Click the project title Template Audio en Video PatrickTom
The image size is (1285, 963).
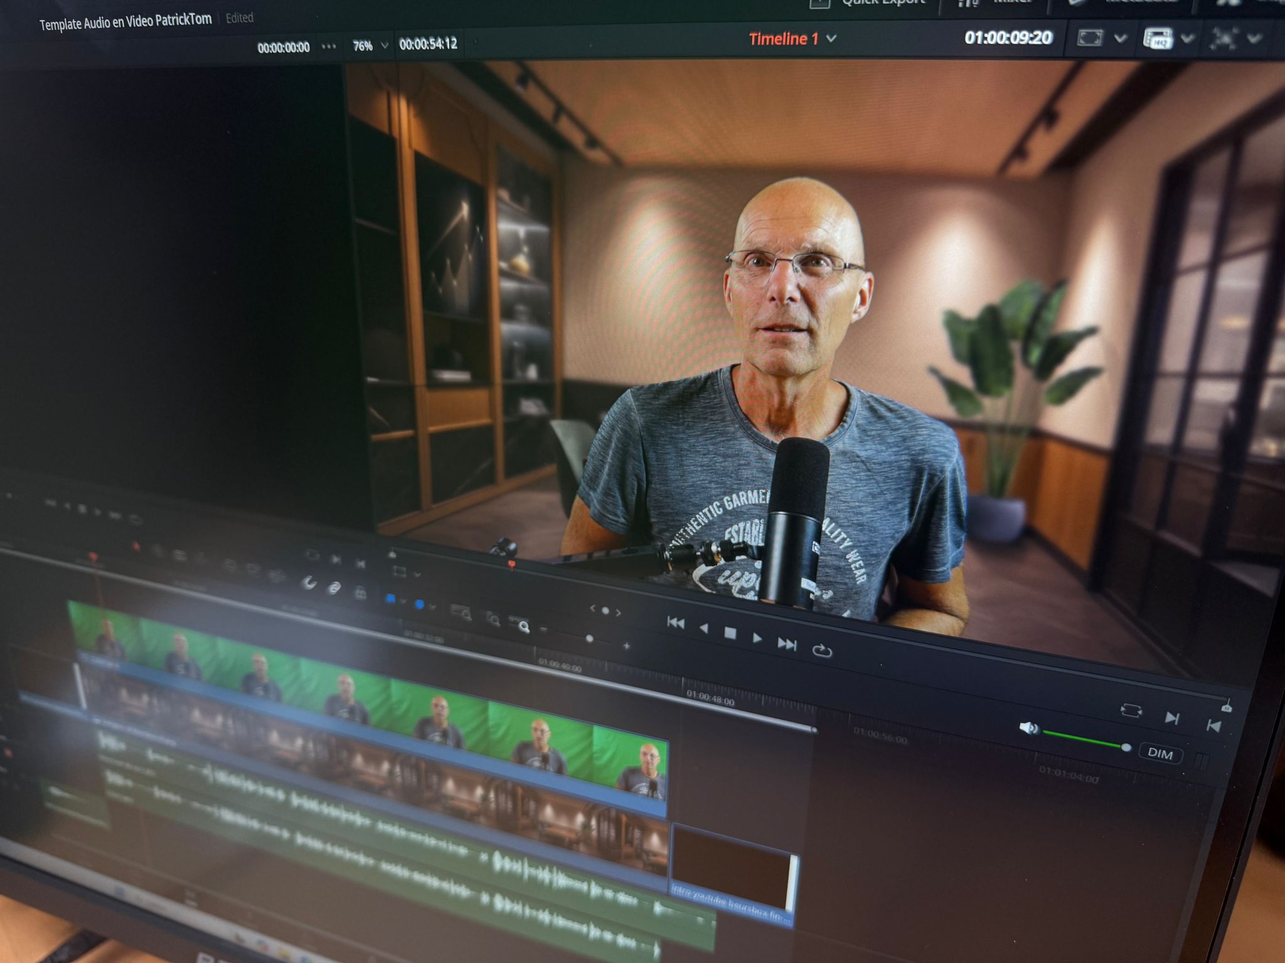coord(125,21)
